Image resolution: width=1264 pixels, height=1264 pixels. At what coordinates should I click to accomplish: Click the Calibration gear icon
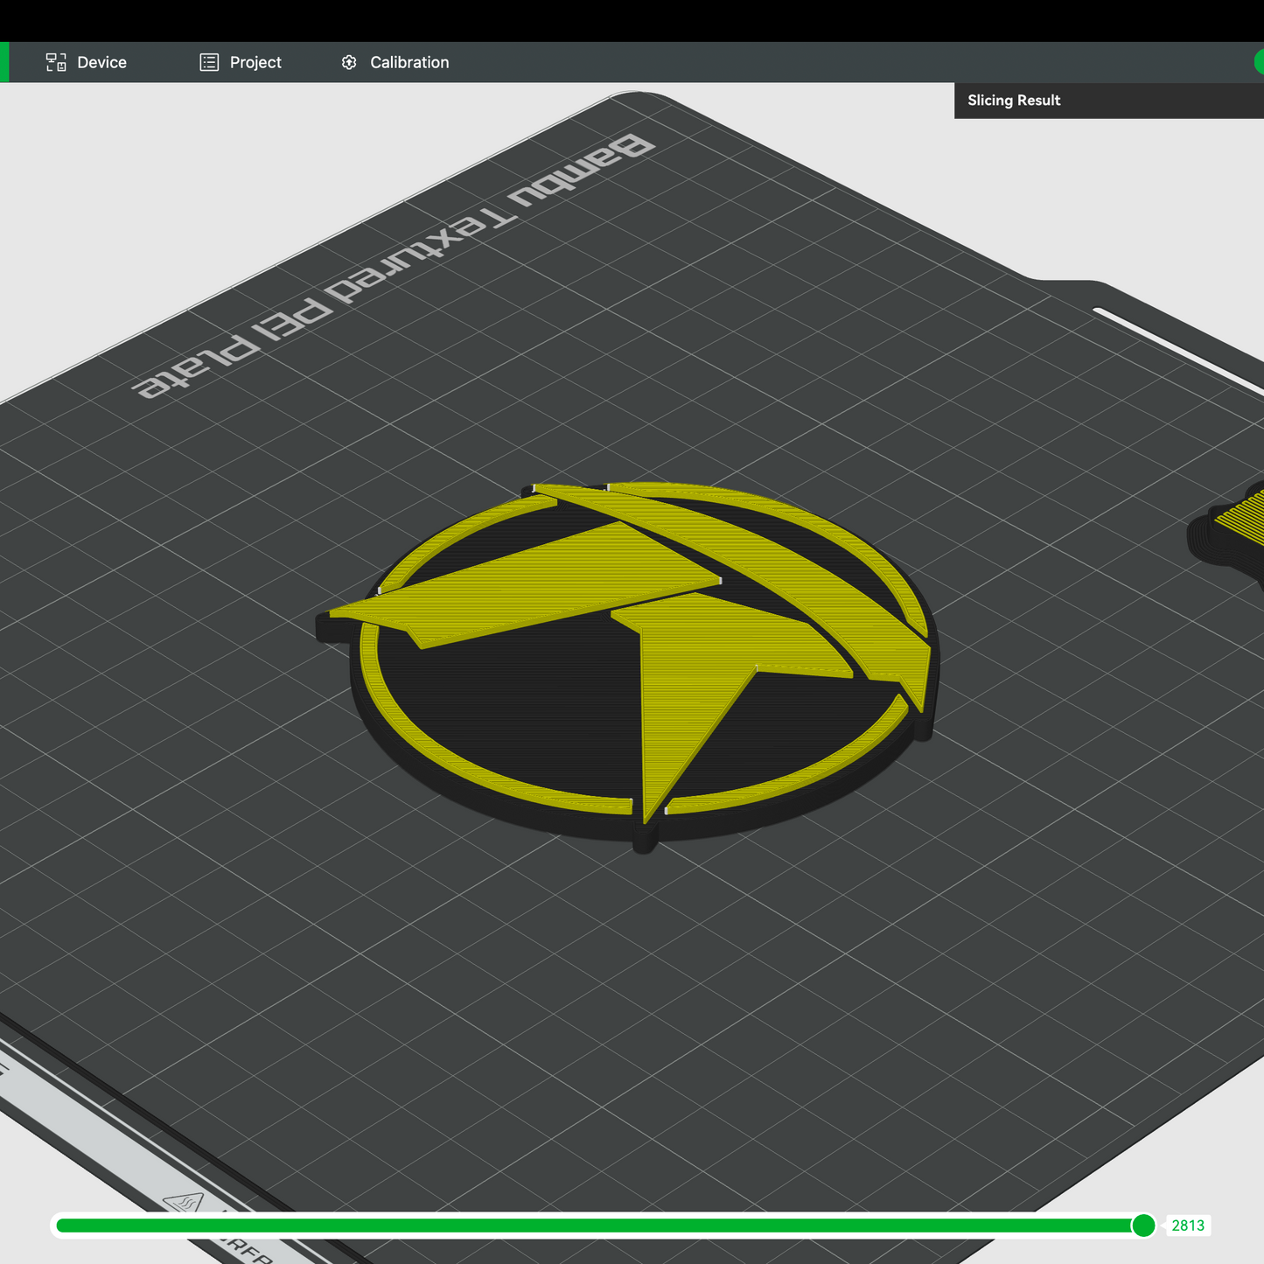tap(349, 62)
